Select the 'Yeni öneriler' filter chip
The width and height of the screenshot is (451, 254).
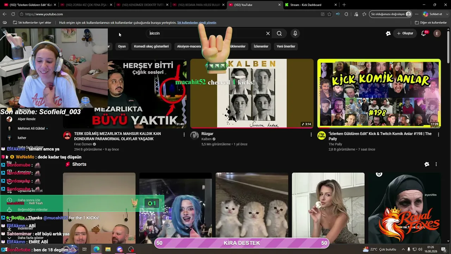coord(286,46)
